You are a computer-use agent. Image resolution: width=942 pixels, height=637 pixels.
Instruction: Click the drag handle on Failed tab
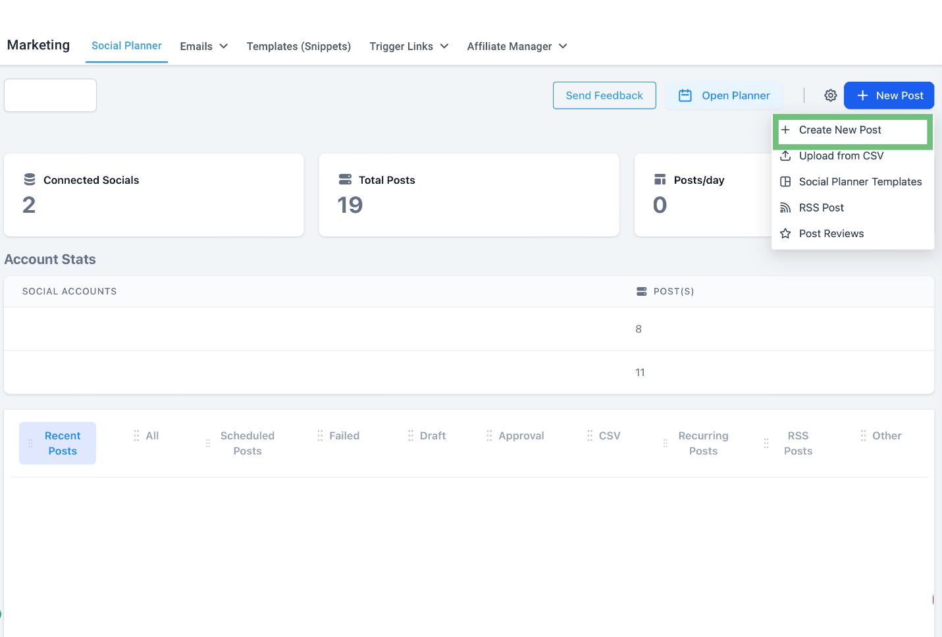[x=320, y=435]
